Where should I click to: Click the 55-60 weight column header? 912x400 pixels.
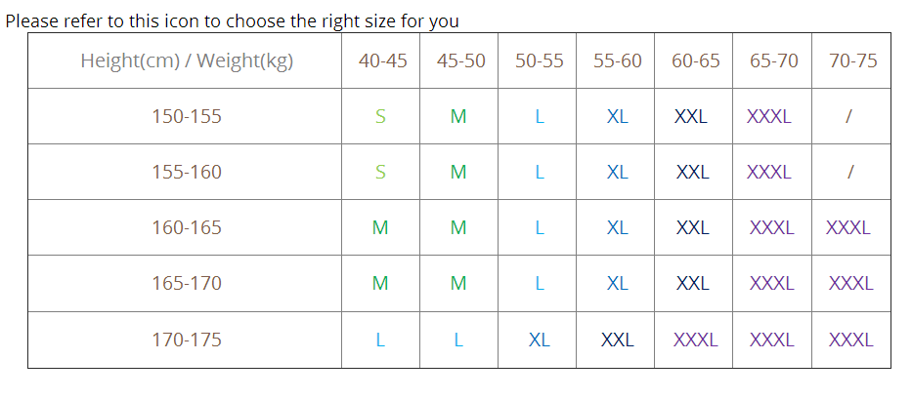coord(617,60)
